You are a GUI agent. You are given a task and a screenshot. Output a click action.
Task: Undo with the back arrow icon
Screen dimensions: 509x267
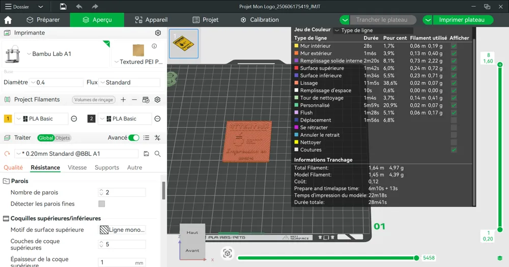point(79,7)
